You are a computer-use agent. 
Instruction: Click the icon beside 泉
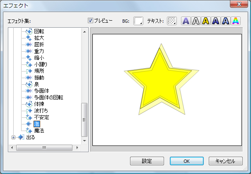click(x=29, y=84)
